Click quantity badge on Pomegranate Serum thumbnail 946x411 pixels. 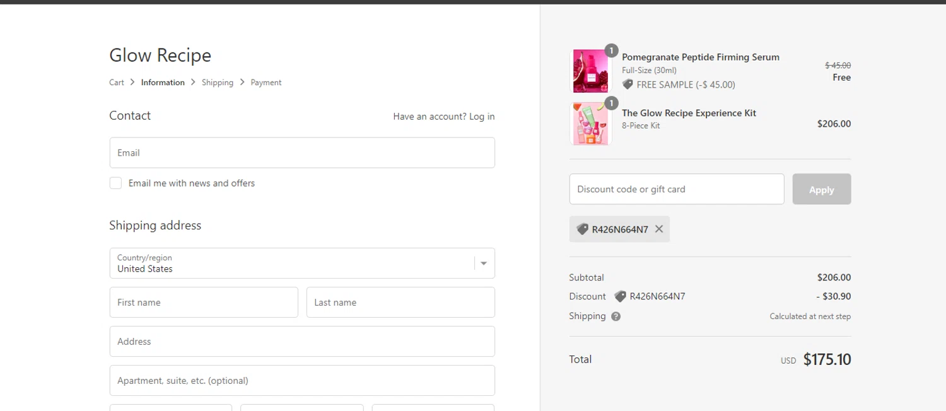coord(611,50)
